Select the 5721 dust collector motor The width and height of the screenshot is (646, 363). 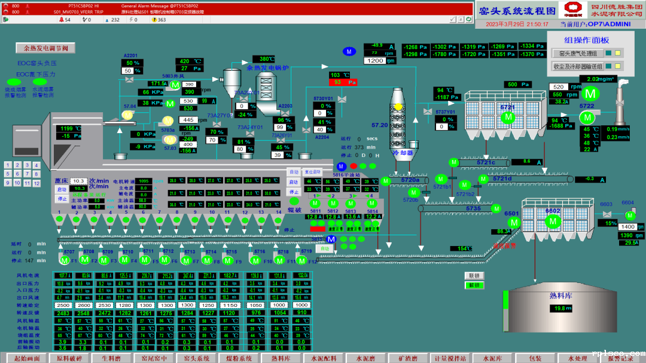click(x=508, y=118)
